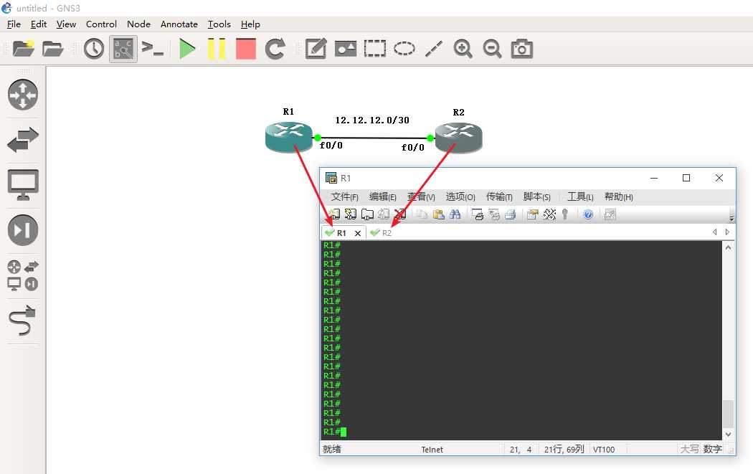
Task: Open GNS3 Annotate menu
Action: (179, 24)
